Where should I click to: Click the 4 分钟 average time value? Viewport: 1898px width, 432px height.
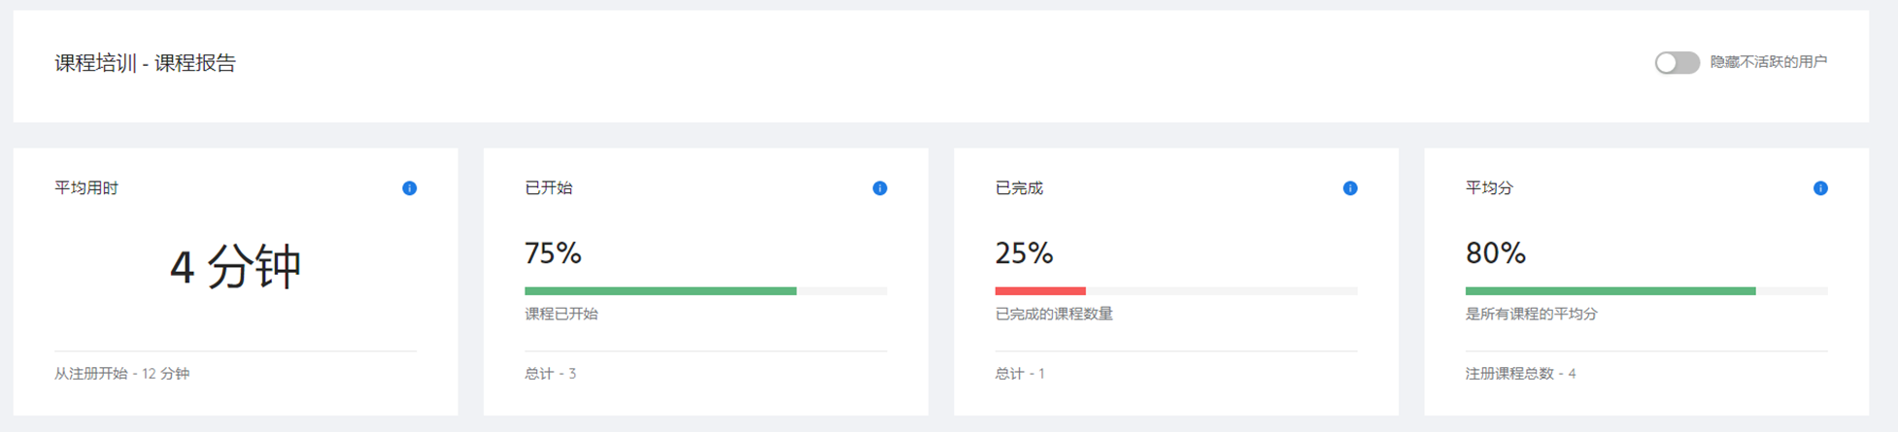[235, 266]
